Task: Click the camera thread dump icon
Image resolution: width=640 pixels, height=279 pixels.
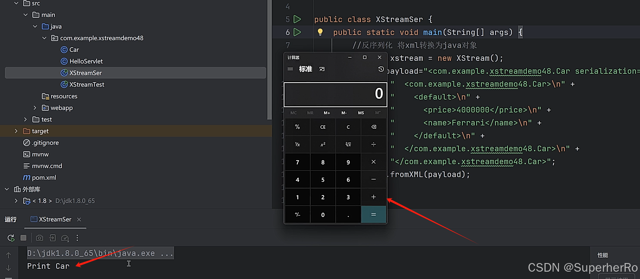Action: tap(40, 238)
